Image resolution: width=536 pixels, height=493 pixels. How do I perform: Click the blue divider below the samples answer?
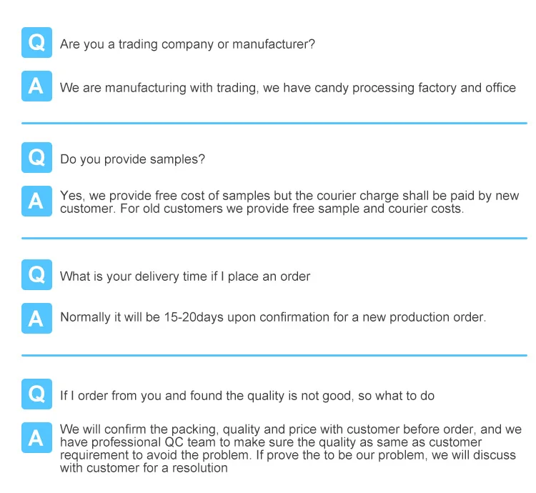(274, 238)
